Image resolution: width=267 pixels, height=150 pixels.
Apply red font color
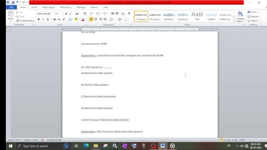83,20
